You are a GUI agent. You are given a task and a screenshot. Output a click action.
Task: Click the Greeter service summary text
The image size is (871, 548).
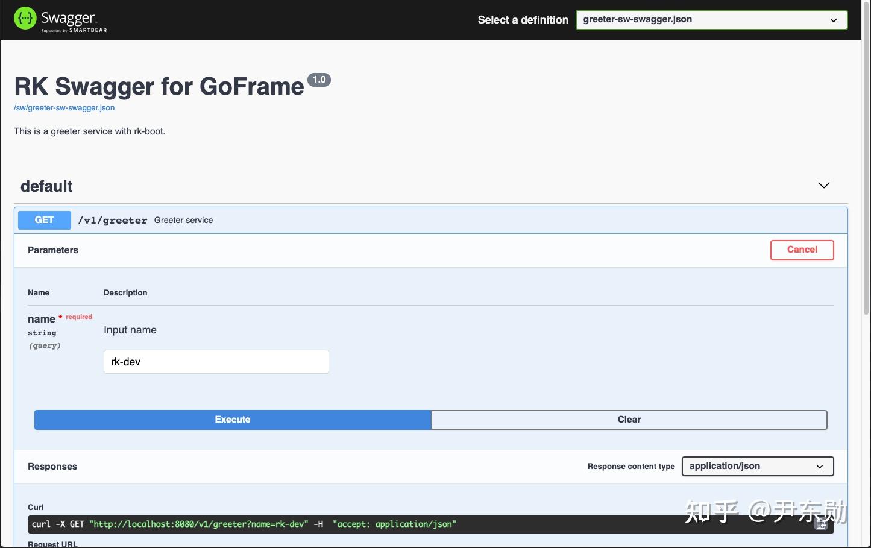click(183, 219)
